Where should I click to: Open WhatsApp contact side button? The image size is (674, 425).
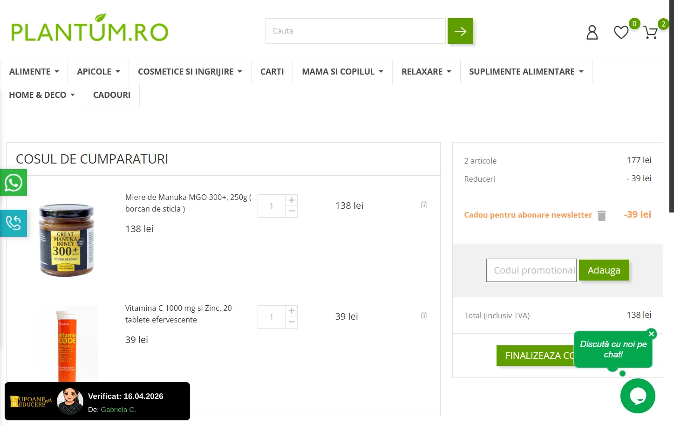point(14,183)
